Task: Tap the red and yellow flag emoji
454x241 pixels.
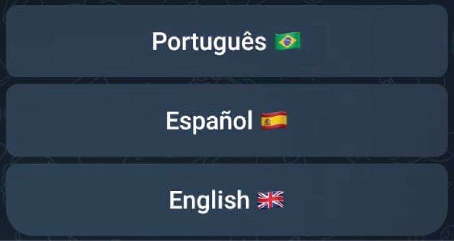Action: coord(274,121)
